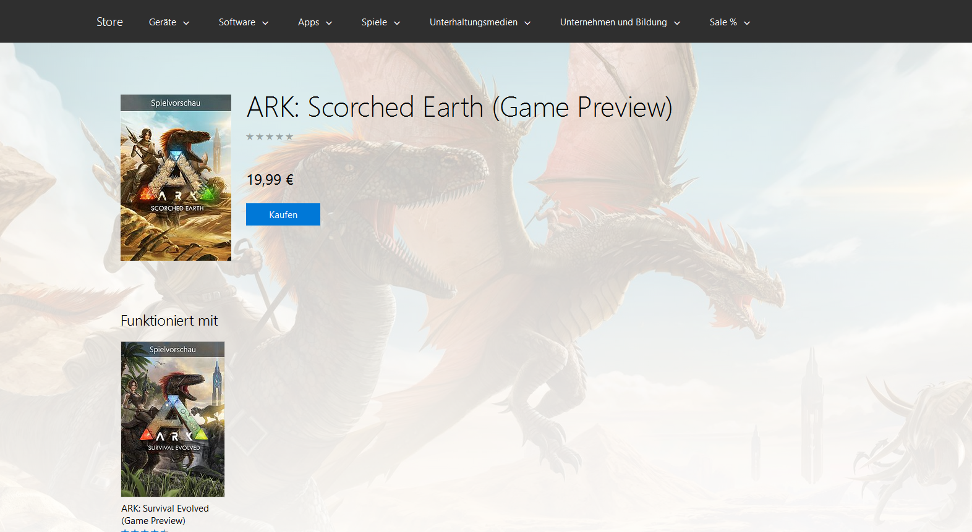Click the Kaufen button
The height and width of the screenshot is (532, 972).
(283, 214)
